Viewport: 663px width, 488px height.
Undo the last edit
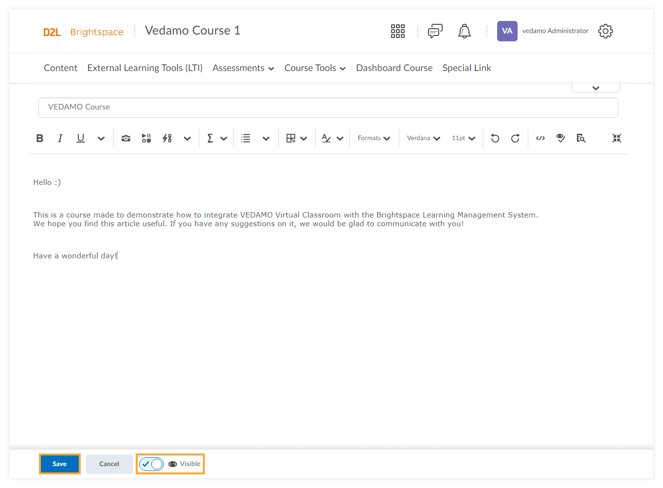pos(495,138)
